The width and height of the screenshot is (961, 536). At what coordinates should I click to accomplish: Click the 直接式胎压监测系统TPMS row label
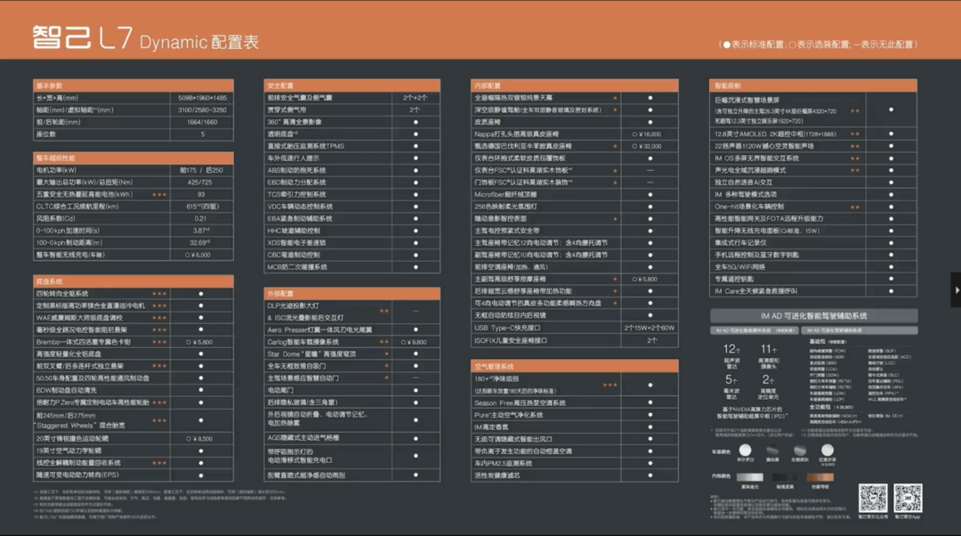(306, 146)
